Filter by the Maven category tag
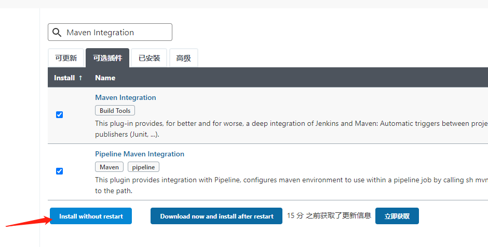The height and width of the screenshot is (247, 488). [110, 167]
